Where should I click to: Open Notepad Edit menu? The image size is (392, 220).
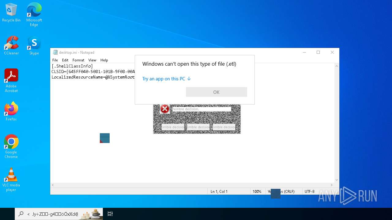pos(65,60)
